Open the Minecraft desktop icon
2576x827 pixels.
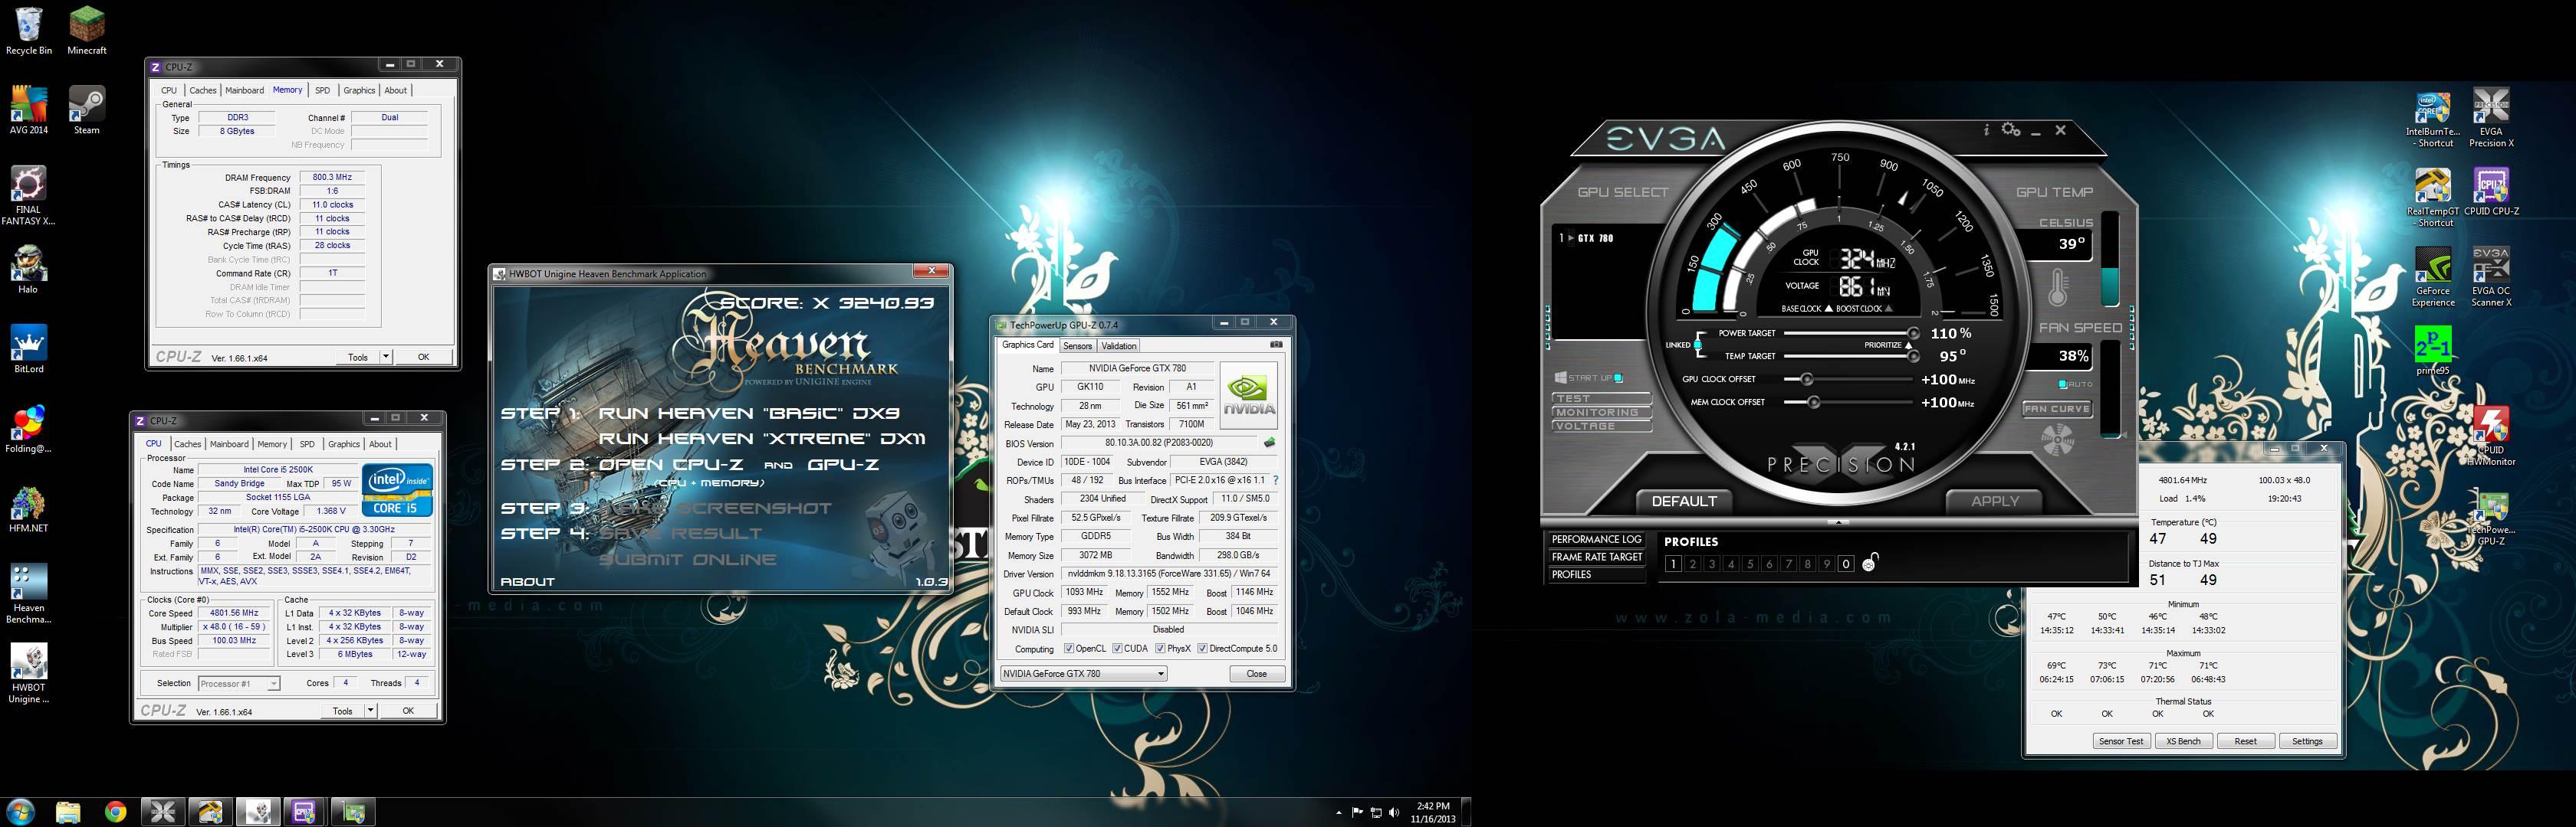(87, 30)
